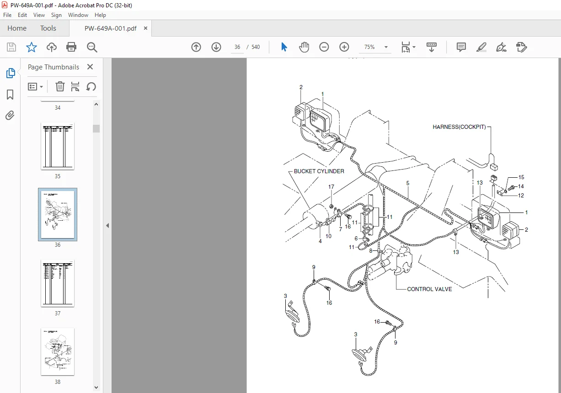Screen dimensions: 561x393
Task: Open the Edit menu
Action: click(x=22, y=15)
